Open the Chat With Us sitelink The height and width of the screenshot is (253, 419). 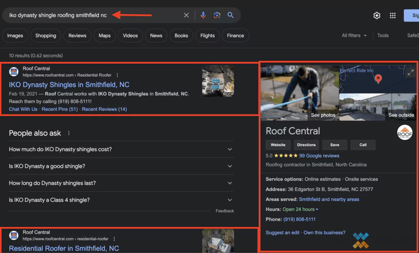[x=23, y=109]
